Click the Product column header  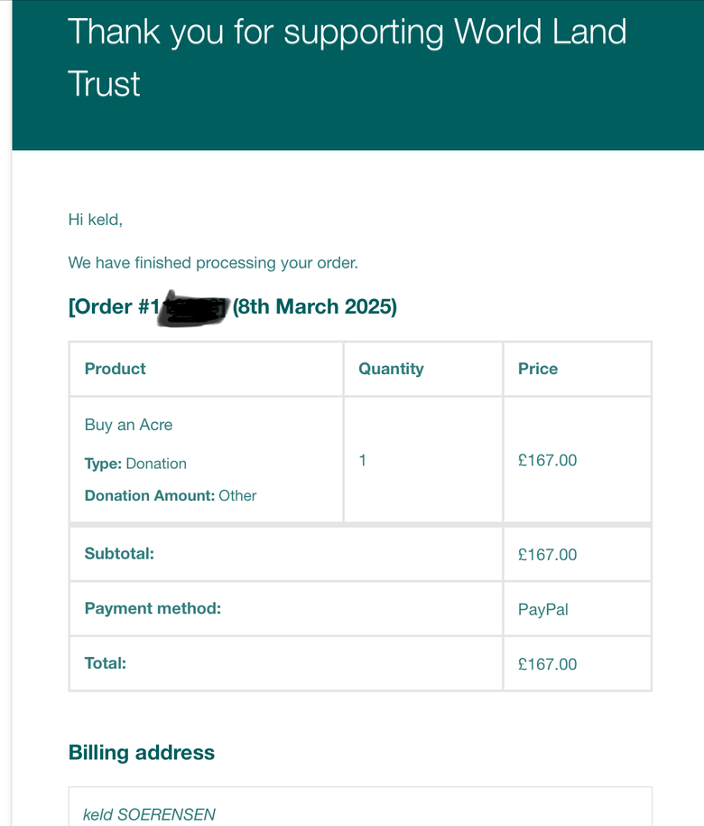pos(116,369)
